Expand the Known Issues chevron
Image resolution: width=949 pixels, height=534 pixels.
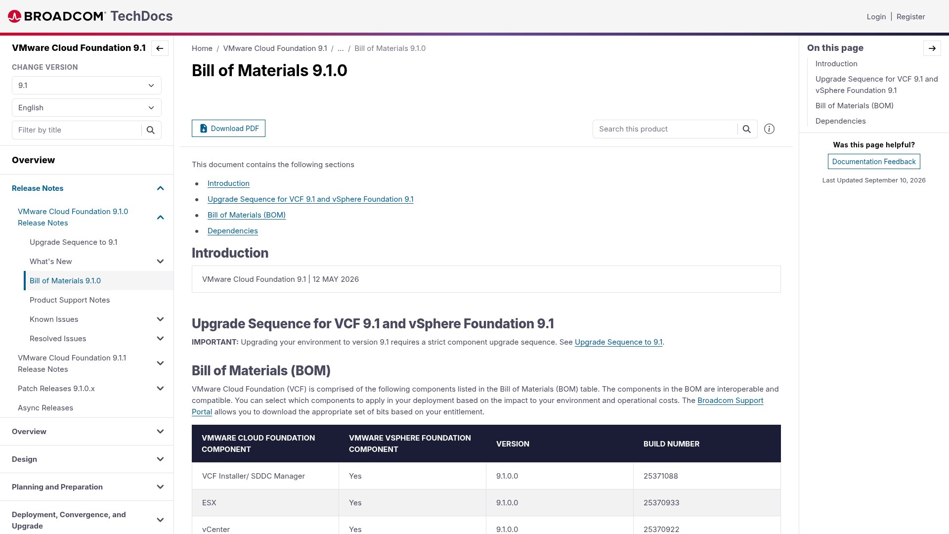[160, 319]
